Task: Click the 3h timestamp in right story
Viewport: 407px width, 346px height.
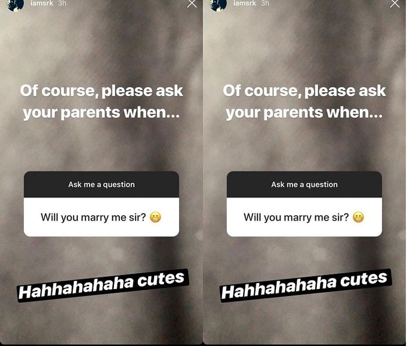Action: pos(265,3)
